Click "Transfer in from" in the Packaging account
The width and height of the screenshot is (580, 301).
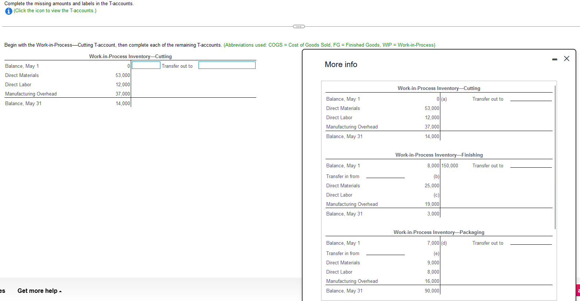[343, 254]
